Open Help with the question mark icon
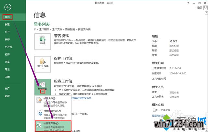The width and height of the screenshot is (208, 132). point(188,3)
